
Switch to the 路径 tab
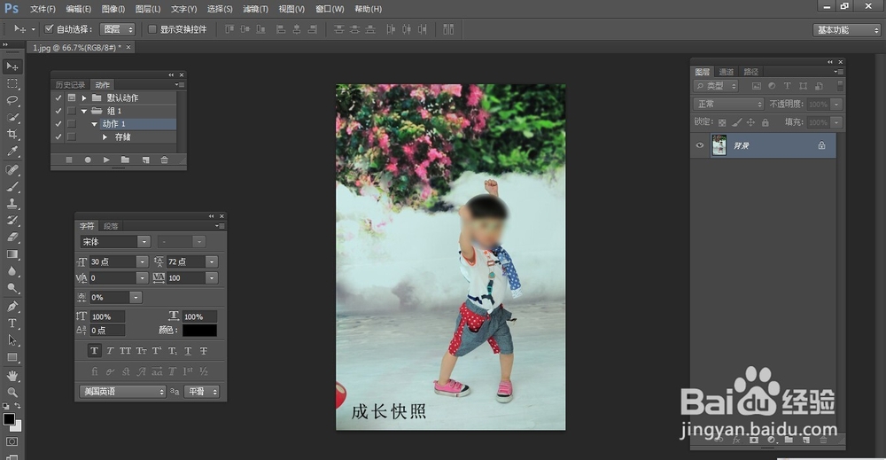pyautogui.click(x=751, y=72)
